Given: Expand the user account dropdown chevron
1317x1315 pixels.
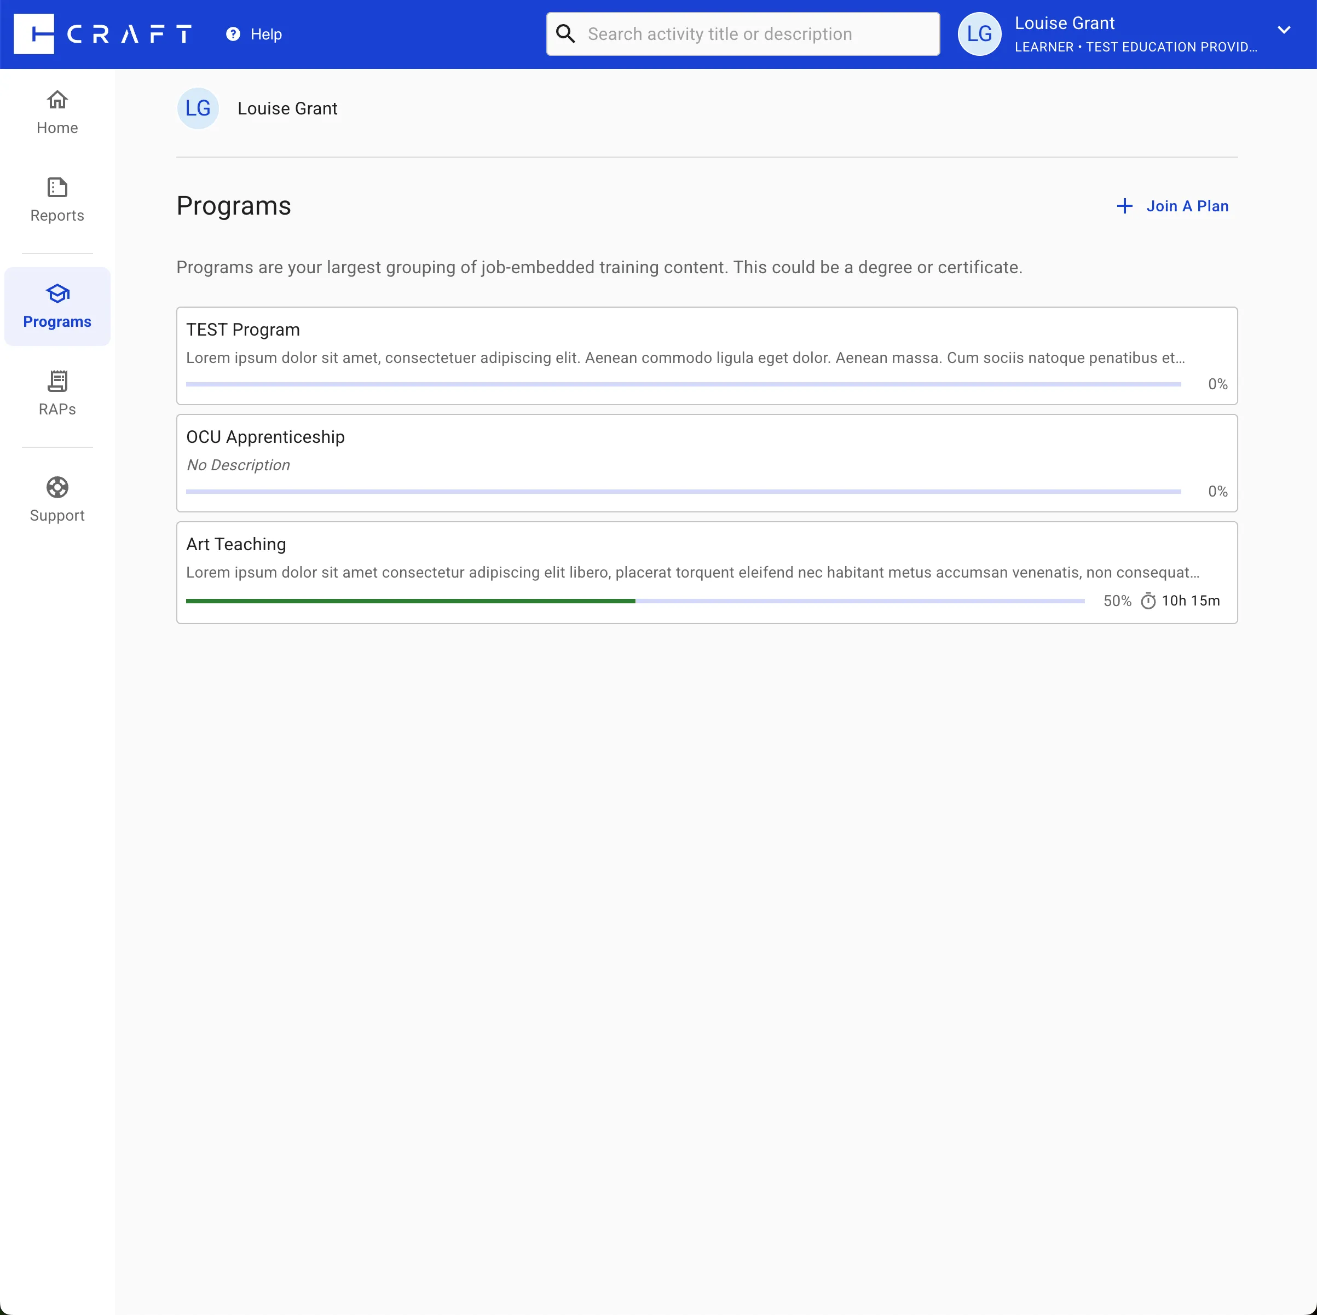Looking at the screenshot, I should pyautogui.click(x=1284, y=30).
